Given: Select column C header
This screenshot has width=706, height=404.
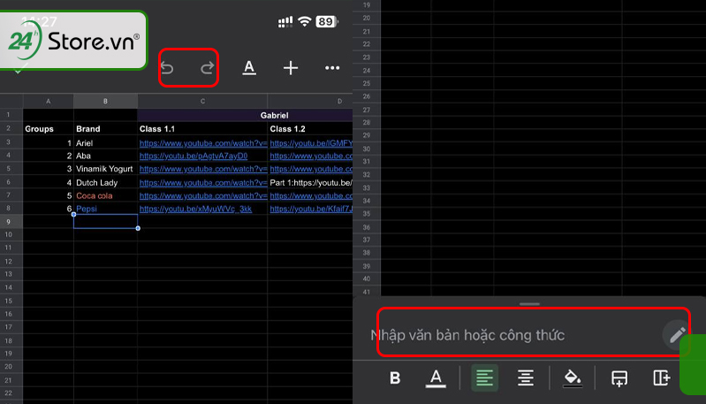Looking at the screenshot, I should pos(202,102).
